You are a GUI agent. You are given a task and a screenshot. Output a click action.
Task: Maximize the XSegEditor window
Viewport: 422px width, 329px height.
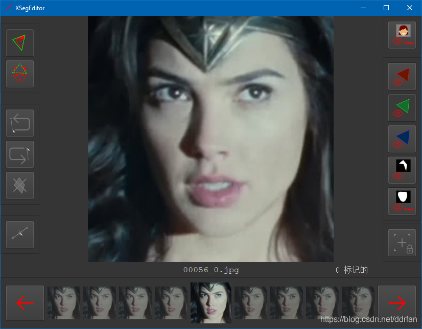point(386,8)
